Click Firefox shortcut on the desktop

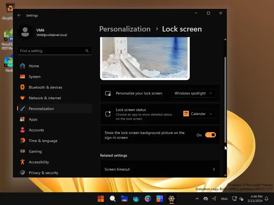click(x=8, y=63)
